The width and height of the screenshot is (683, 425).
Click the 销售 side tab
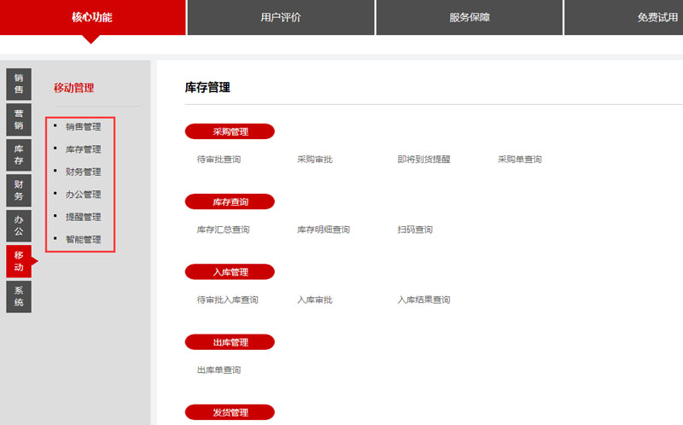(19, 84)
